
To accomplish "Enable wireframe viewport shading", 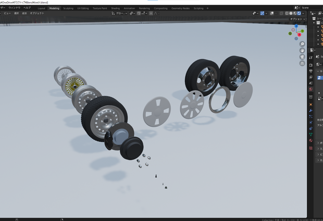I will (x=287, y=14).
